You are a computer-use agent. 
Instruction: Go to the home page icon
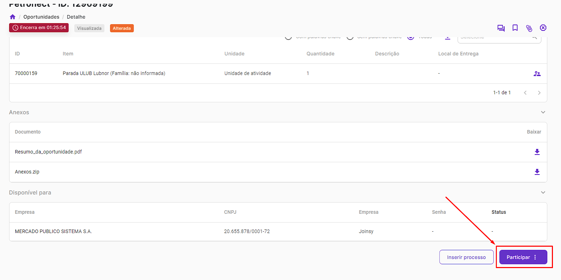(13, 17)
